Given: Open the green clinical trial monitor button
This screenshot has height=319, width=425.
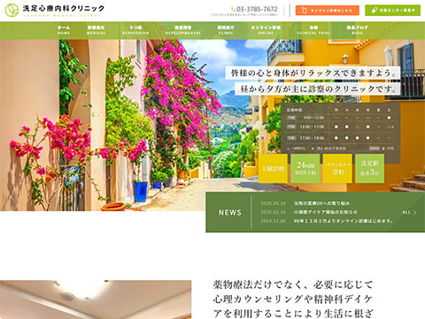Looking at the screenshot, I should (392, 11).
